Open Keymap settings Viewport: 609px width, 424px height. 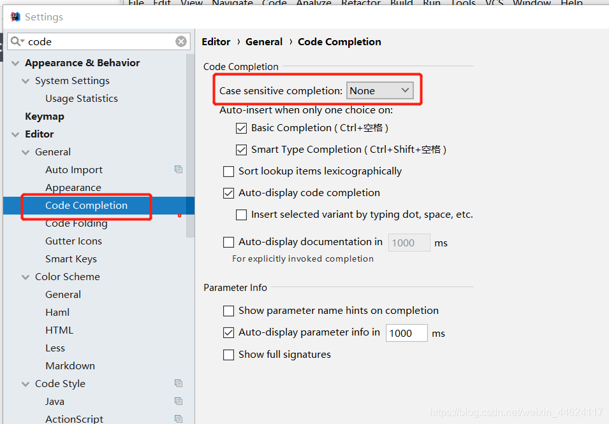45,117
